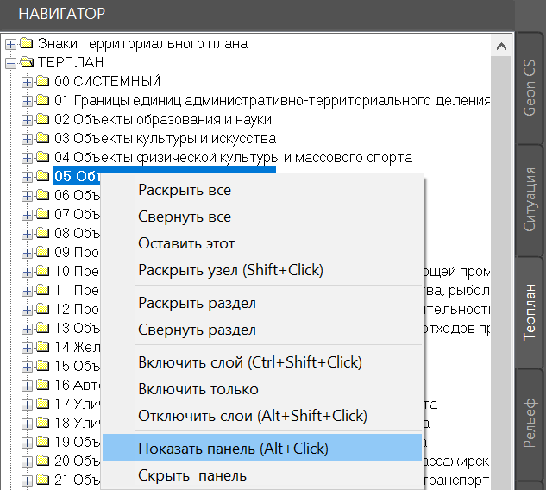The image size is (546, 490).
Task: Select Раскрыть все in context menu
Action: tap(185, 190)
